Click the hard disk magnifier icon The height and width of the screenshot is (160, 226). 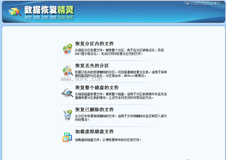point(67,93)
